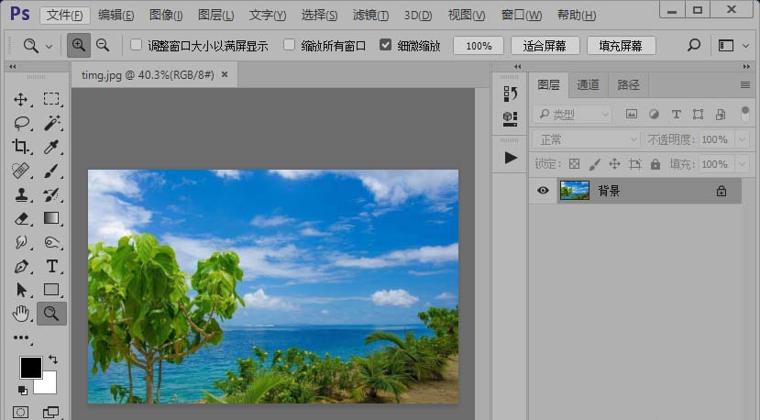Select the Crop tool
760x420 pixels.
[21, 147]
